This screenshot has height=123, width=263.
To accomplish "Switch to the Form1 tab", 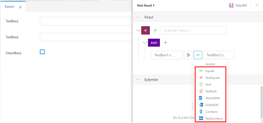I will [x=10, y=7].
